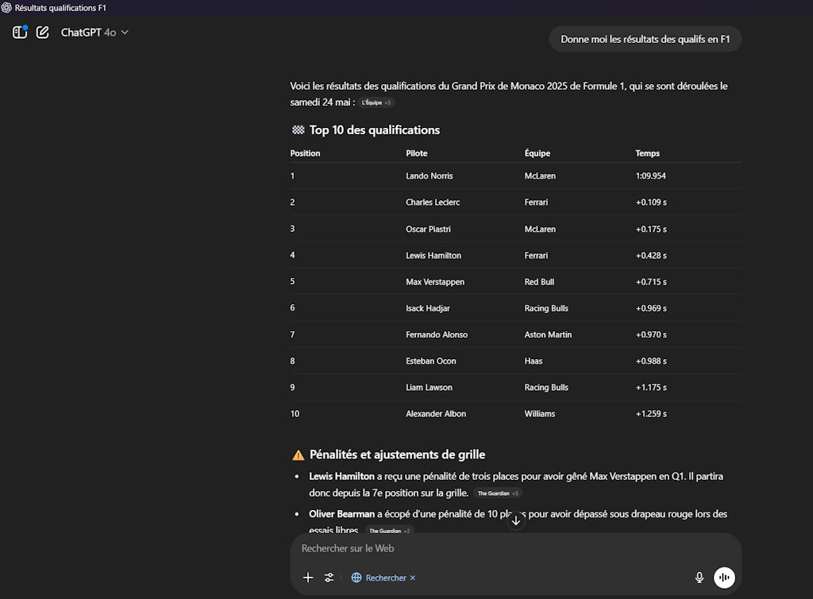This screenshot has height=599, width=813.
Task: Click the checkered flag icon
Action: coord(299,130)
